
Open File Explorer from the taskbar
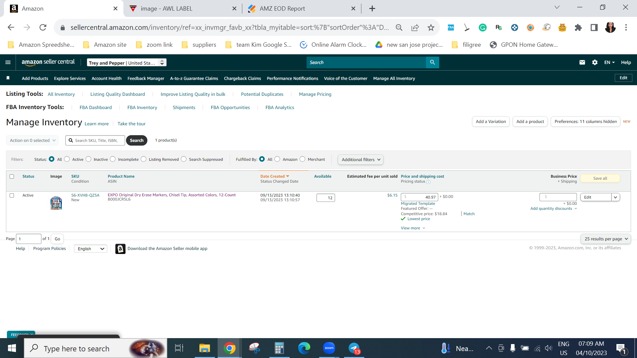point(205,348)
